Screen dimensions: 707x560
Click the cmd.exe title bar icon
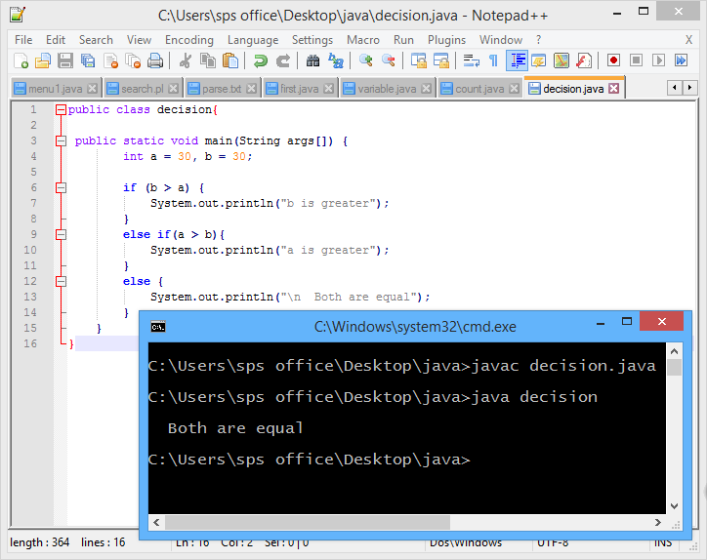pyautogui.click(x=158, y=327)
